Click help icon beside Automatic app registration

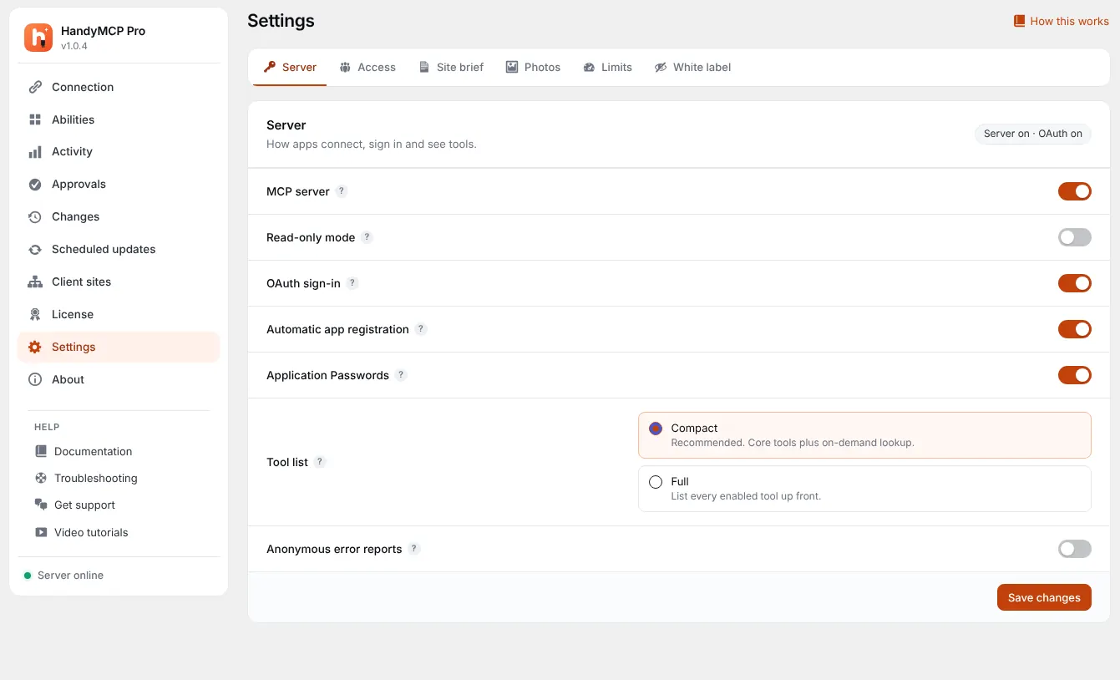pos(421,329)
